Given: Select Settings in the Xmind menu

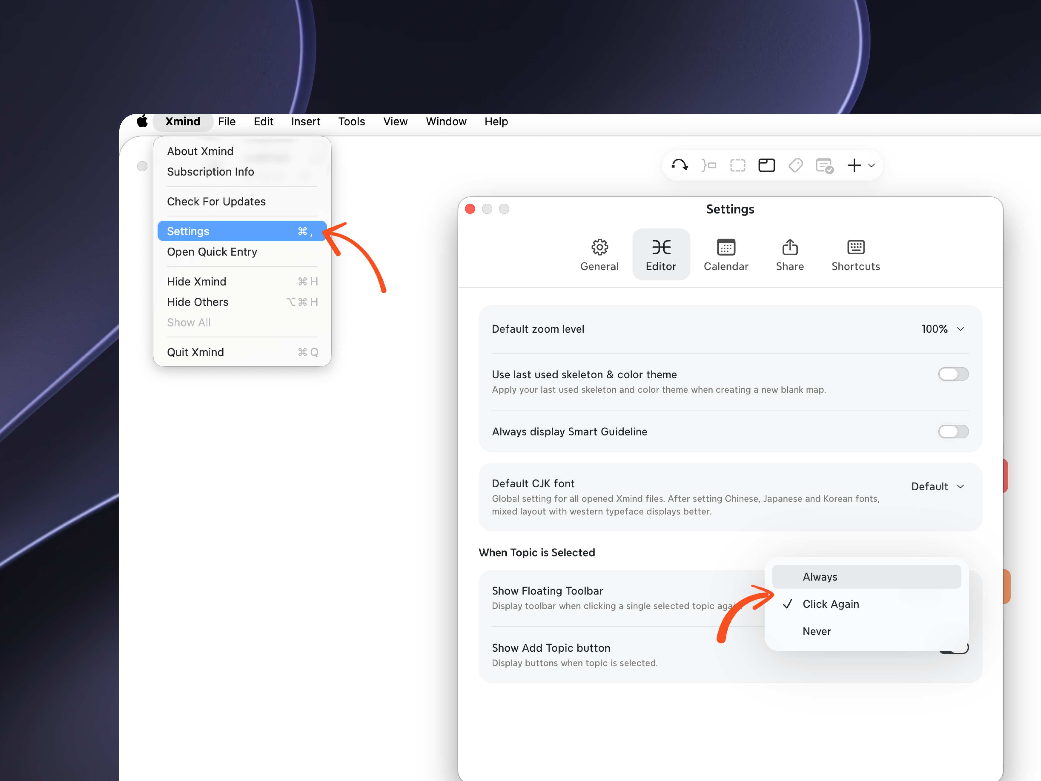Looking at the screenshot, I should (x=242, y=231).
